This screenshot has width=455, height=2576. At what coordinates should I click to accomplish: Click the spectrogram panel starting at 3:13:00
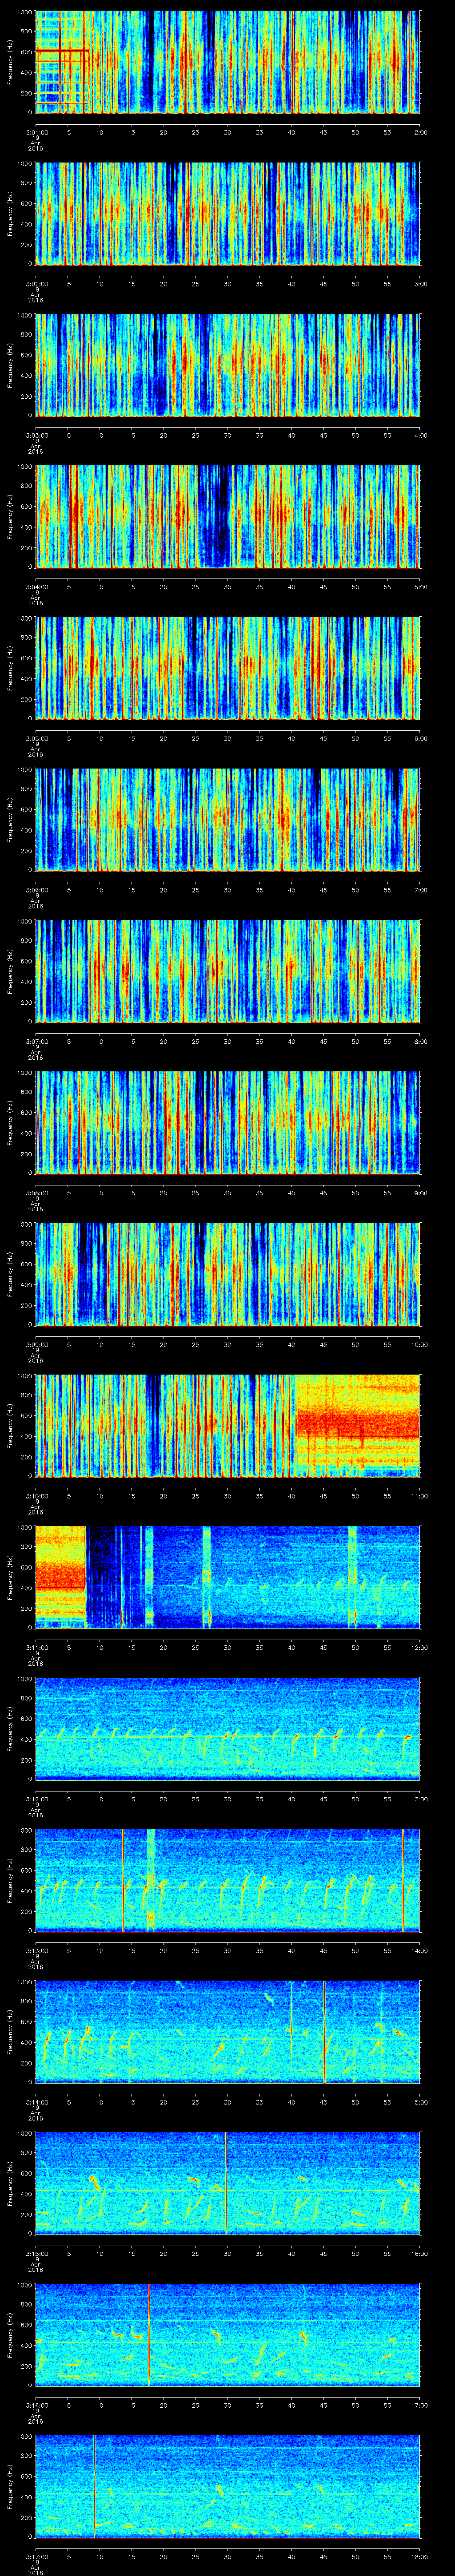pos(228,1880)
